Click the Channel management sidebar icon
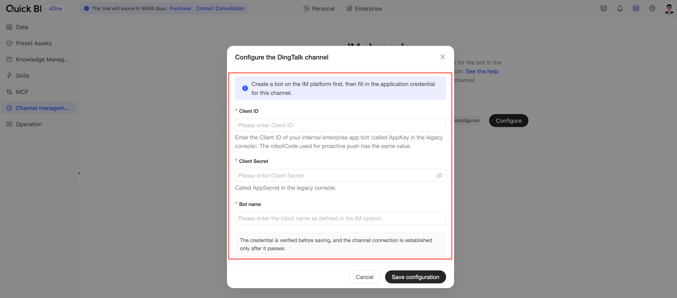677x298 pixels. pyautogui.click(x=9, y=108)
